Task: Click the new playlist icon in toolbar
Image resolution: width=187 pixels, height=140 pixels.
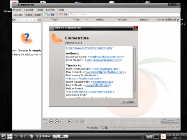Action: click(44, 14)
